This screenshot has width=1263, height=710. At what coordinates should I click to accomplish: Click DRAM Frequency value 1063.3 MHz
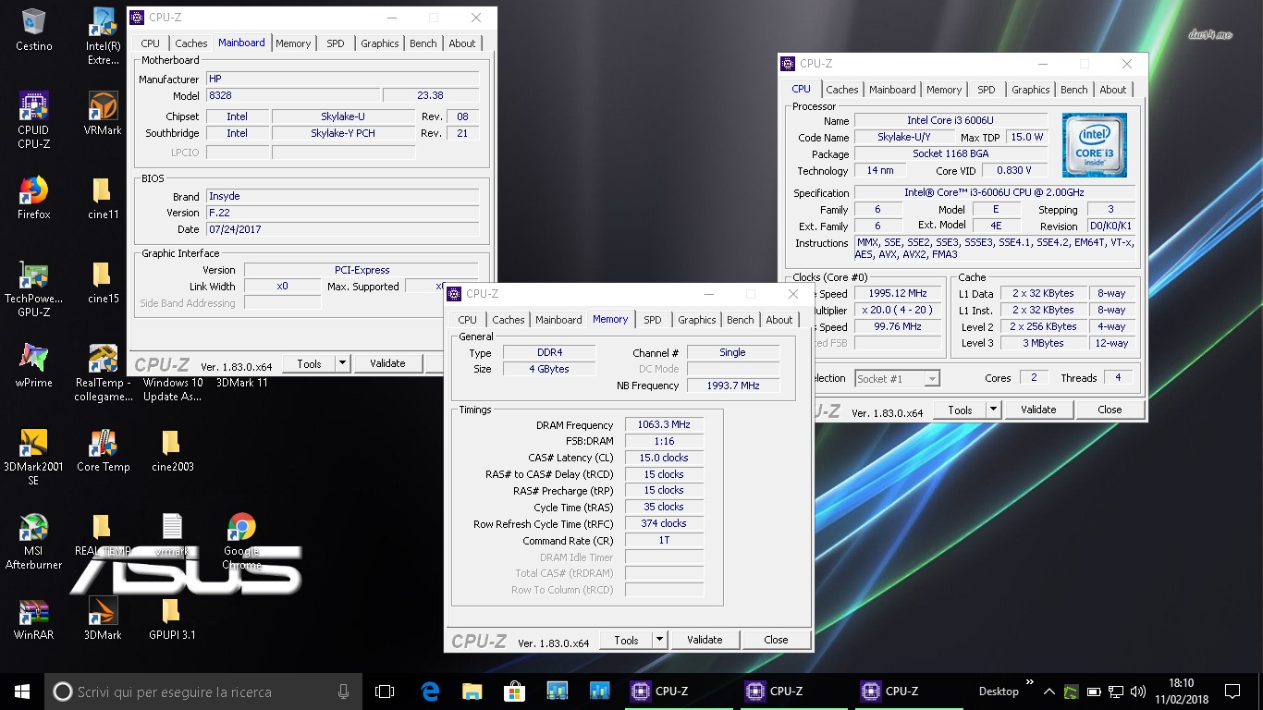tap(664, 425)
